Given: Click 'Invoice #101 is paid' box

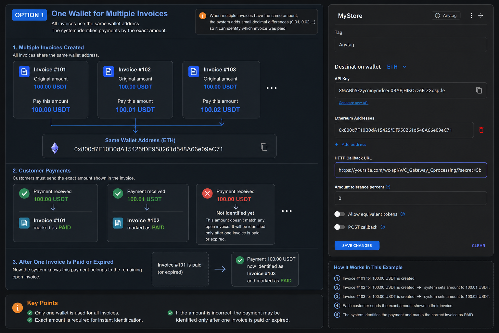Looking at the screenshot, I should tap(180, 269).
